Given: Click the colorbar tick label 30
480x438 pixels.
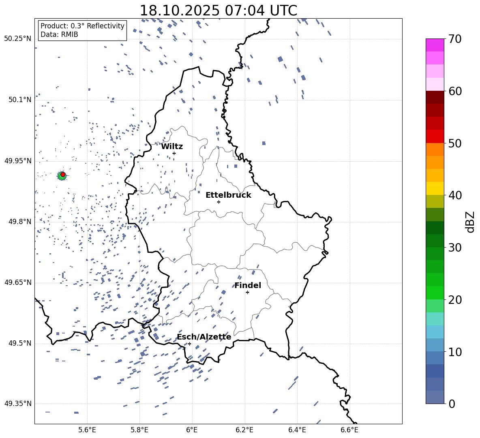Looking at the screenshot, I should [455, 247].
